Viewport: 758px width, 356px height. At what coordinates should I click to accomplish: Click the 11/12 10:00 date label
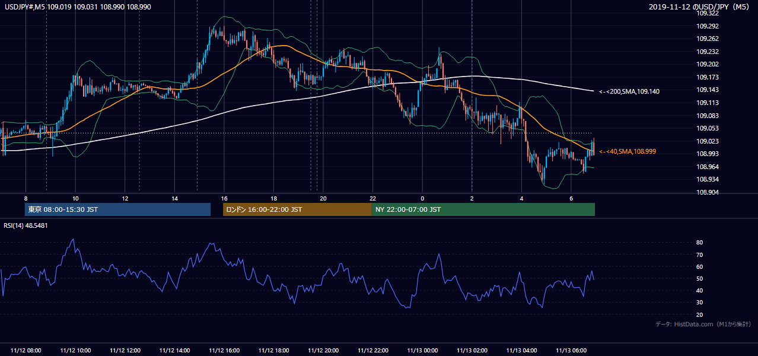(75, 351)
